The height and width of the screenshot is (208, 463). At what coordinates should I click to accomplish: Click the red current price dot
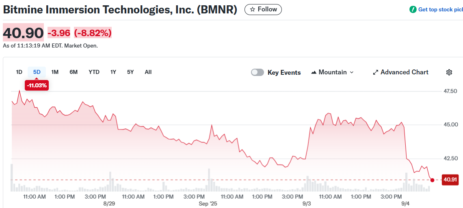tap(432, 180)
